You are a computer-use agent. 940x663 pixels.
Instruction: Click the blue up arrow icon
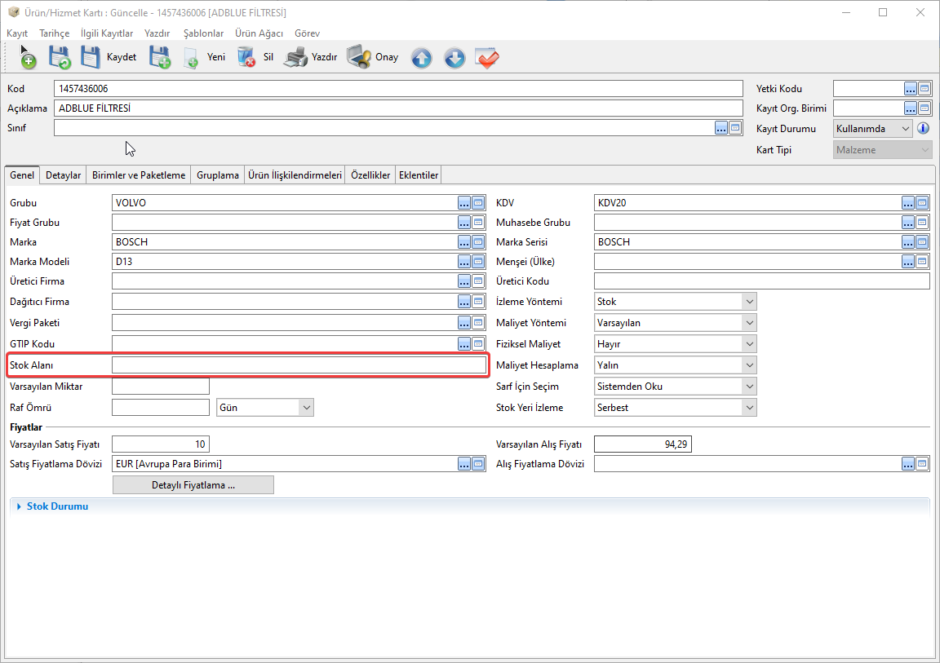421,58
